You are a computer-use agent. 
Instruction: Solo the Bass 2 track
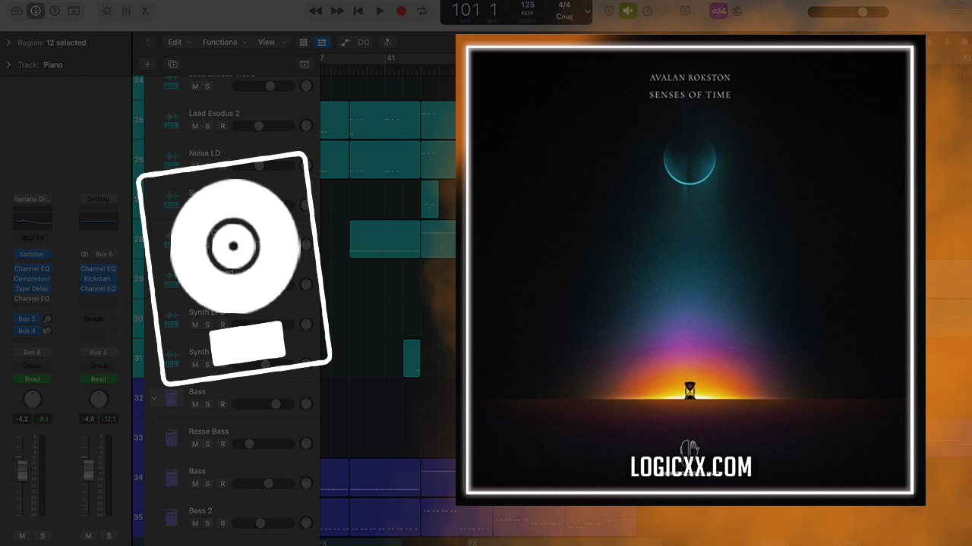click(207, 523)
